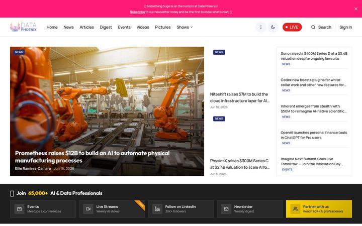The width and height of the screenshot is (362, 226).
Task: Click the Jun 16, 2026 featured date
Action: coord(64,169)
